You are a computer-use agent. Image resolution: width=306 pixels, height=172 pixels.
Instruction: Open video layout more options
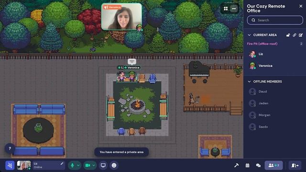pos(234,9)
